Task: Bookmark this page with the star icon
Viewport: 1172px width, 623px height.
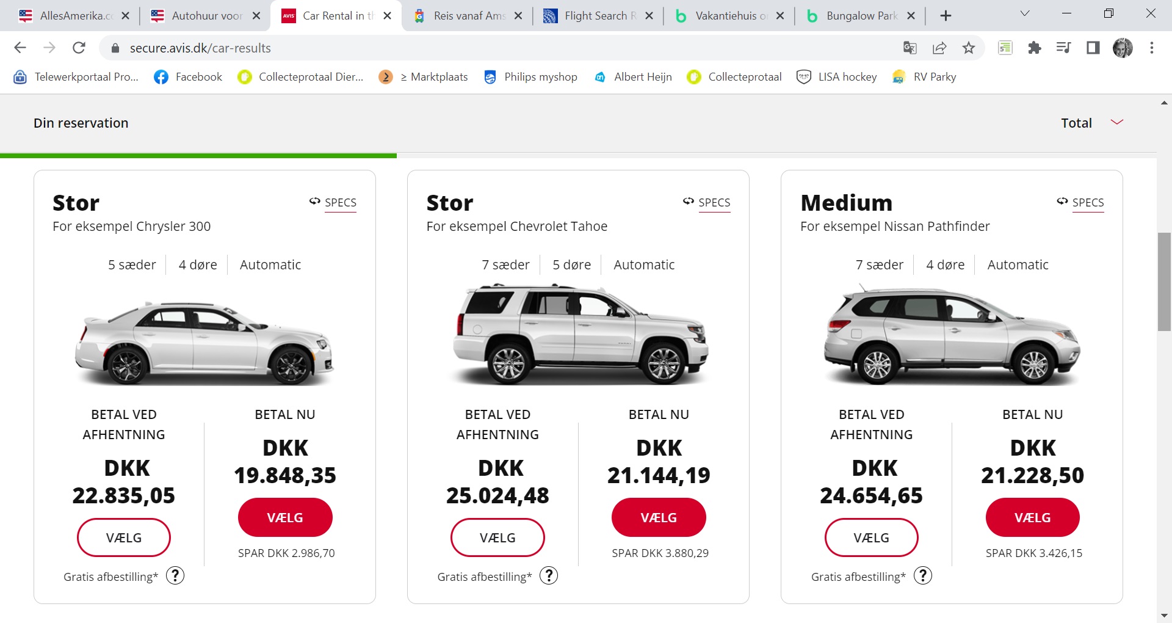Action: click(x=969, y=48)
